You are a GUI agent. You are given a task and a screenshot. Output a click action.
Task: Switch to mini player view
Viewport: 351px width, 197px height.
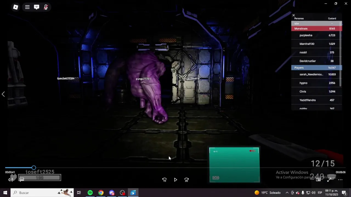(318, 180)
